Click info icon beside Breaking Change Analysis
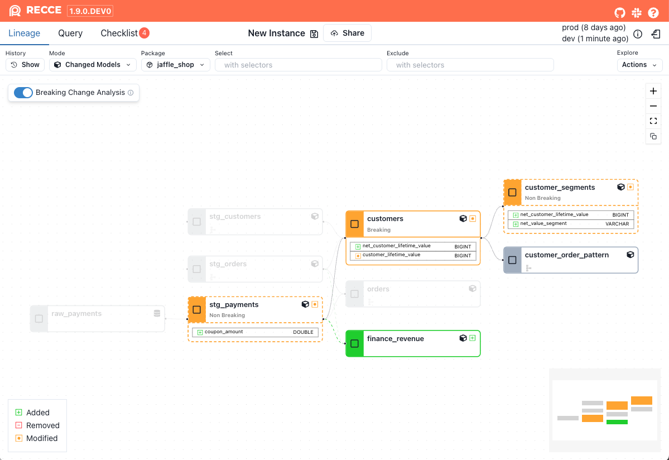 [x=131, y=93]
